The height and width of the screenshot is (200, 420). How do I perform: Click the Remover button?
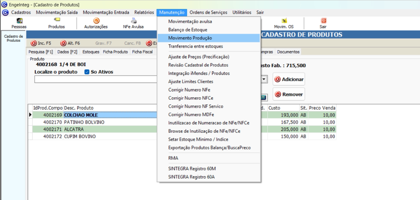click(x=289, y=94)
